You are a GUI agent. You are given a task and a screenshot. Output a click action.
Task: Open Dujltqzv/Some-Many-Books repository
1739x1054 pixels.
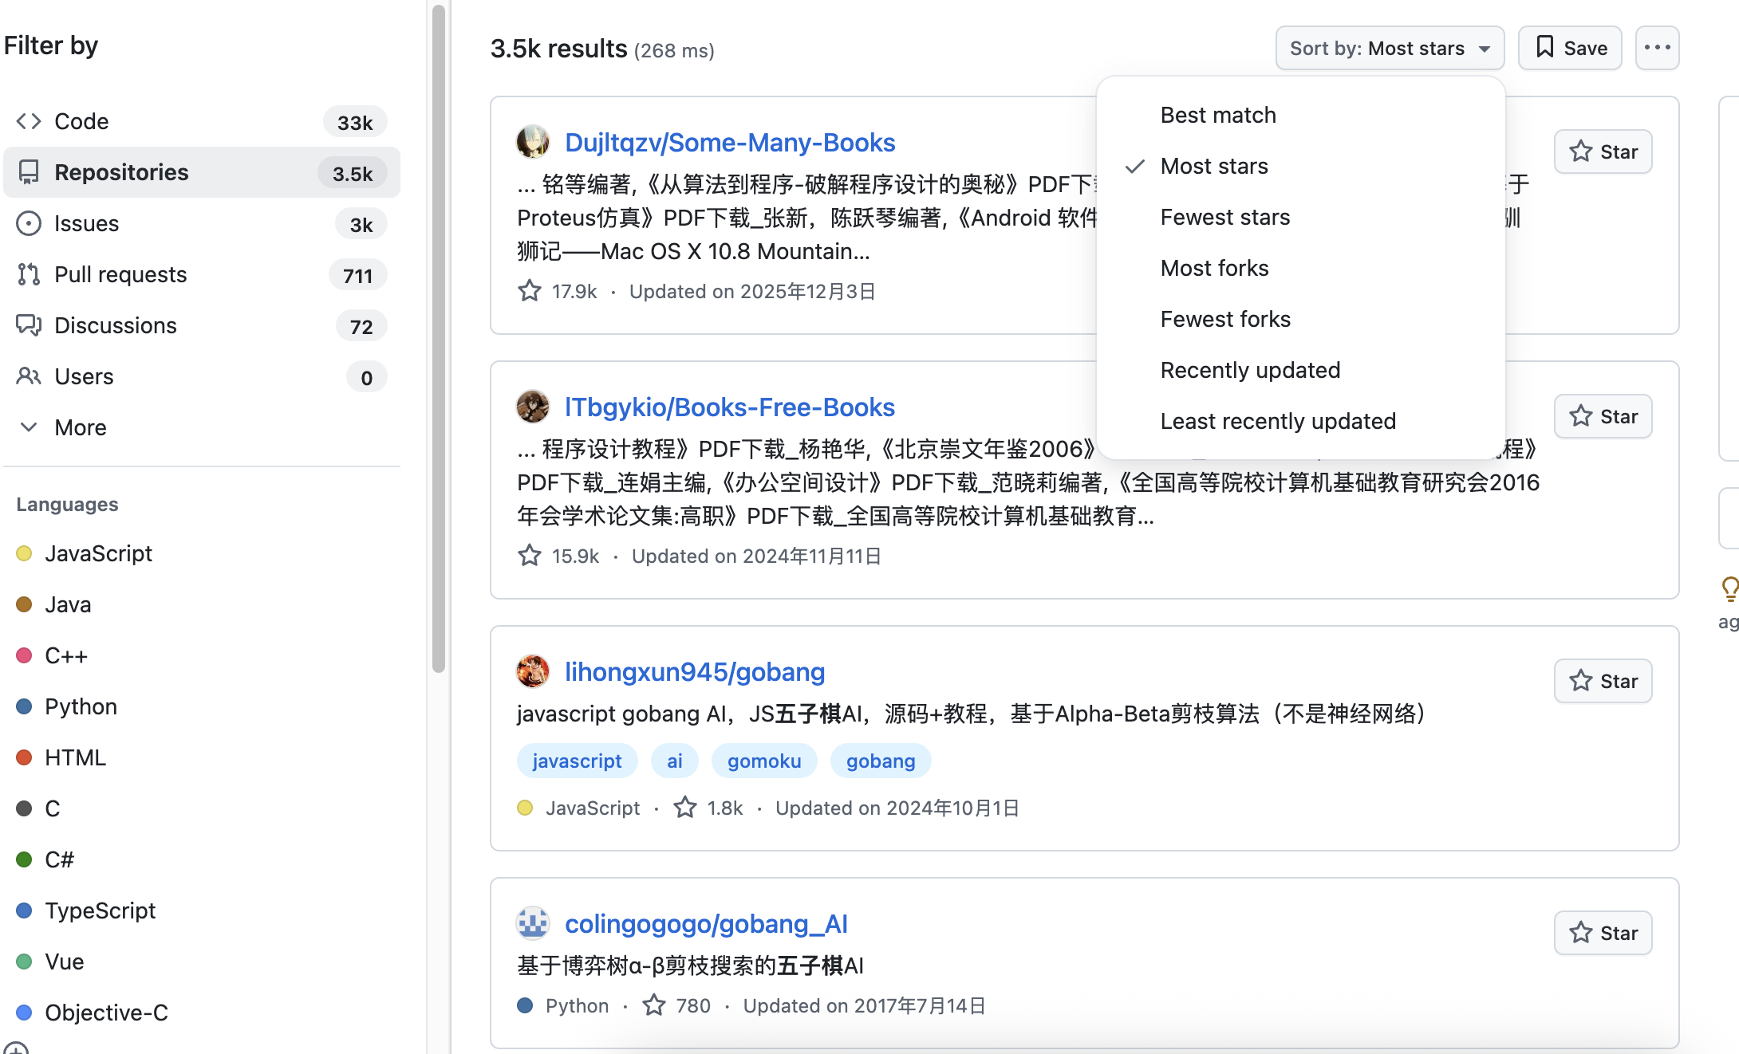[x=730, y=143]
